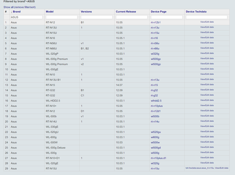Open the rt-n10plus.d1 device page link
Image resolution: width=235 pixels, height=175 pixels.
pos(158,158)
